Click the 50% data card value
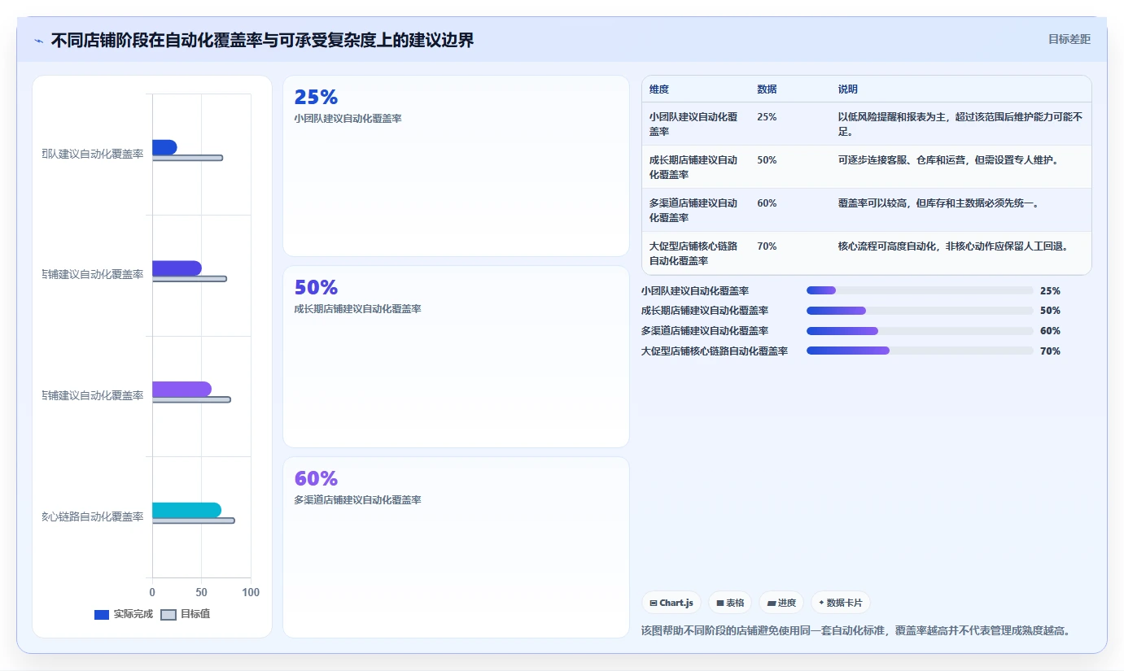This screenshot has width=1124, height=671. click(x=316, y=288)
